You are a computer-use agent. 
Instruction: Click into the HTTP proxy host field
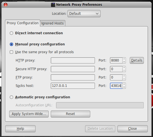pyautogui.click(x=73, y=60)
